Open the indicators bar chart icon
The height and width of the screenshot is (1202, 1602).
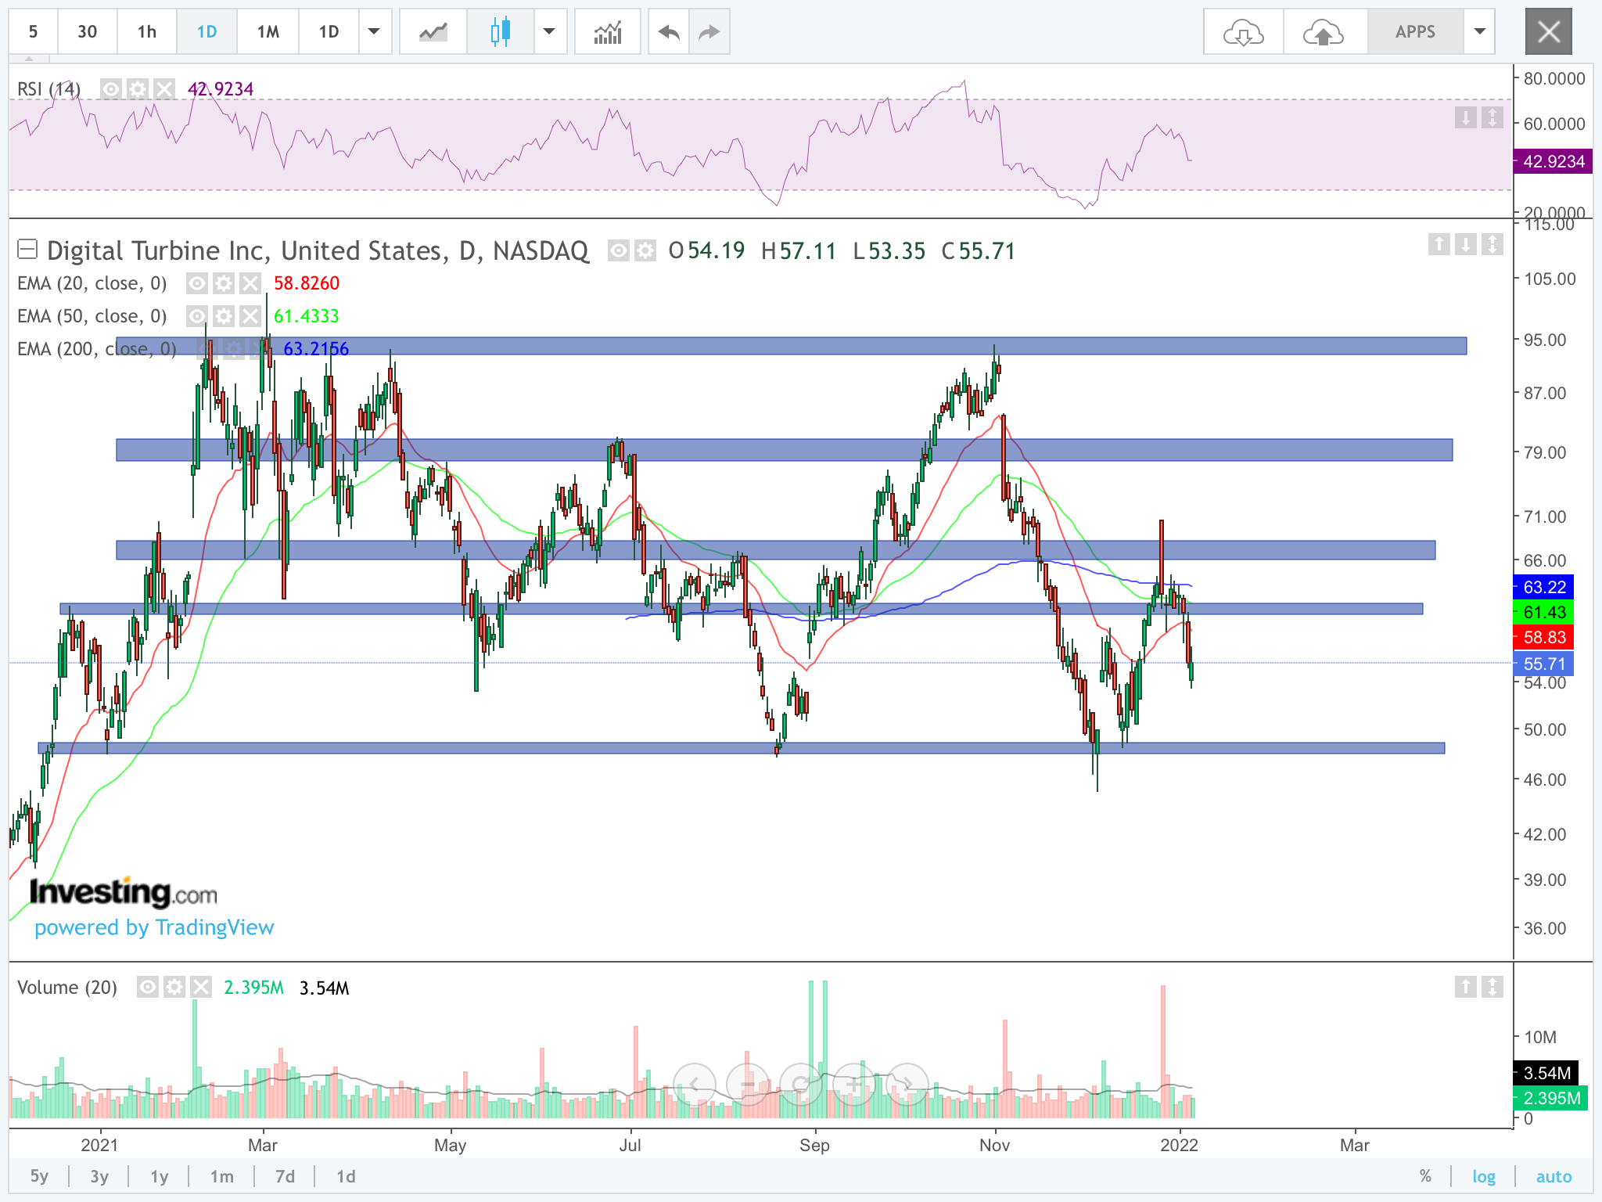(607, 32)
